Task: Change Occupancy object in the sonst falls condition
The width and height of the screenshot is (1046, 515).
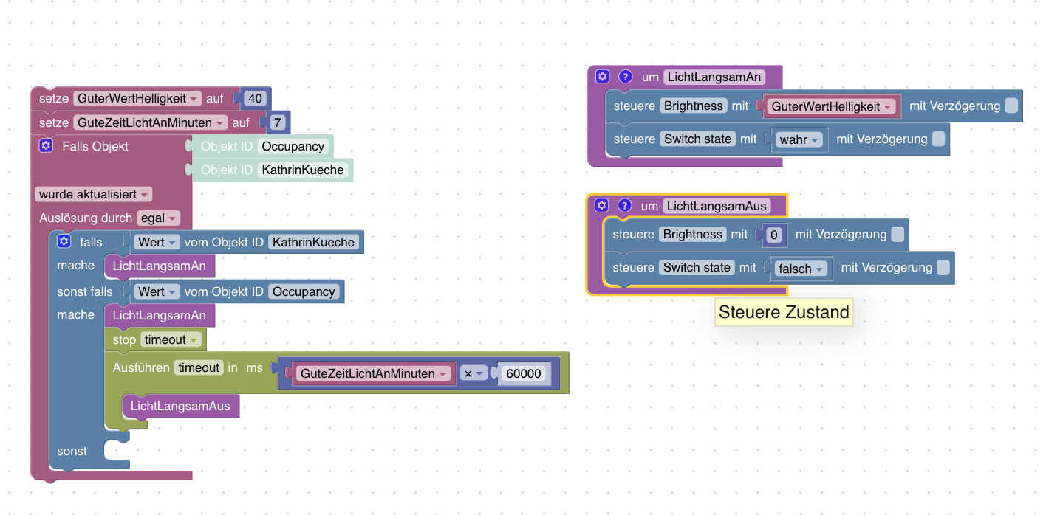Action: (304, 291)
